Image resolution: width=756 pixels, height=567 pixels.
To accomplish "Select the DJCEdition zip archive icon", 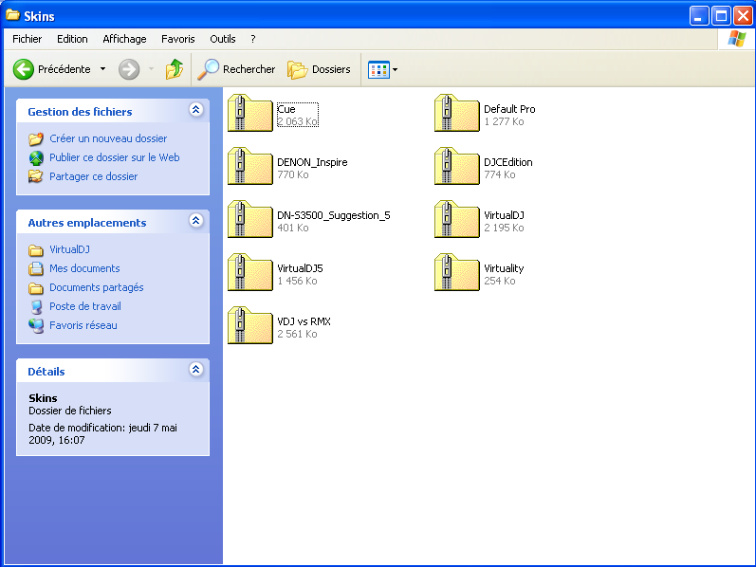I will [456, 168].
